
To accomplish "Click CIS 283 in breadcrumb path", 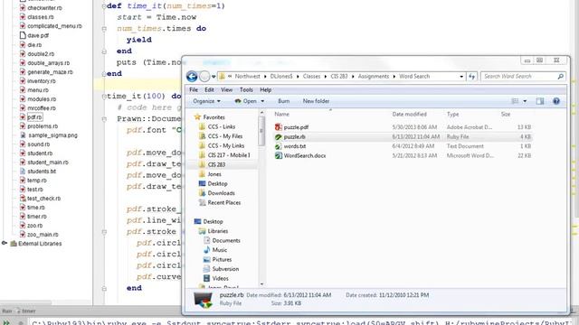I will [339, 76].
